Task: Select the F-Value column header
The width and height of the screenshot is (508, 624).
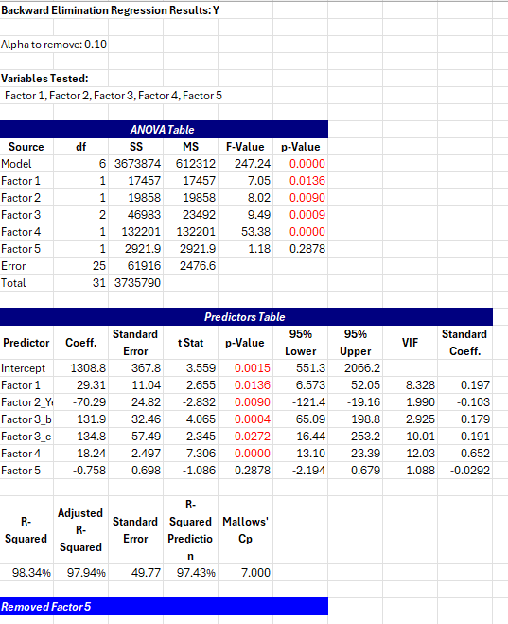Action: click(x=245, y=147)
